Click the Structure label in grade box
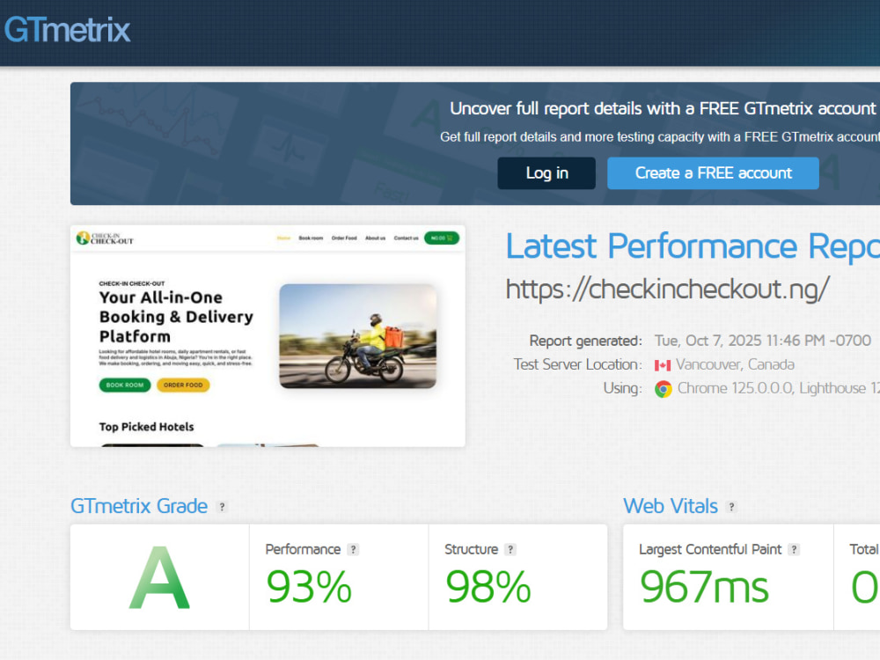This screenshot has width=880, height=660. click(x=472, y=549)
